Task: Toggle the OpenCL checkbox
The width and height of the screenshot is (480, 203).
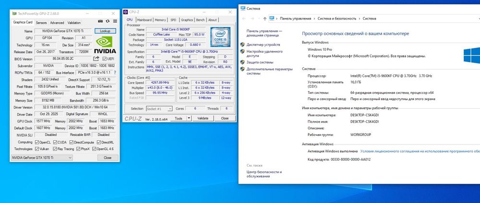Action: coord(37,142)
